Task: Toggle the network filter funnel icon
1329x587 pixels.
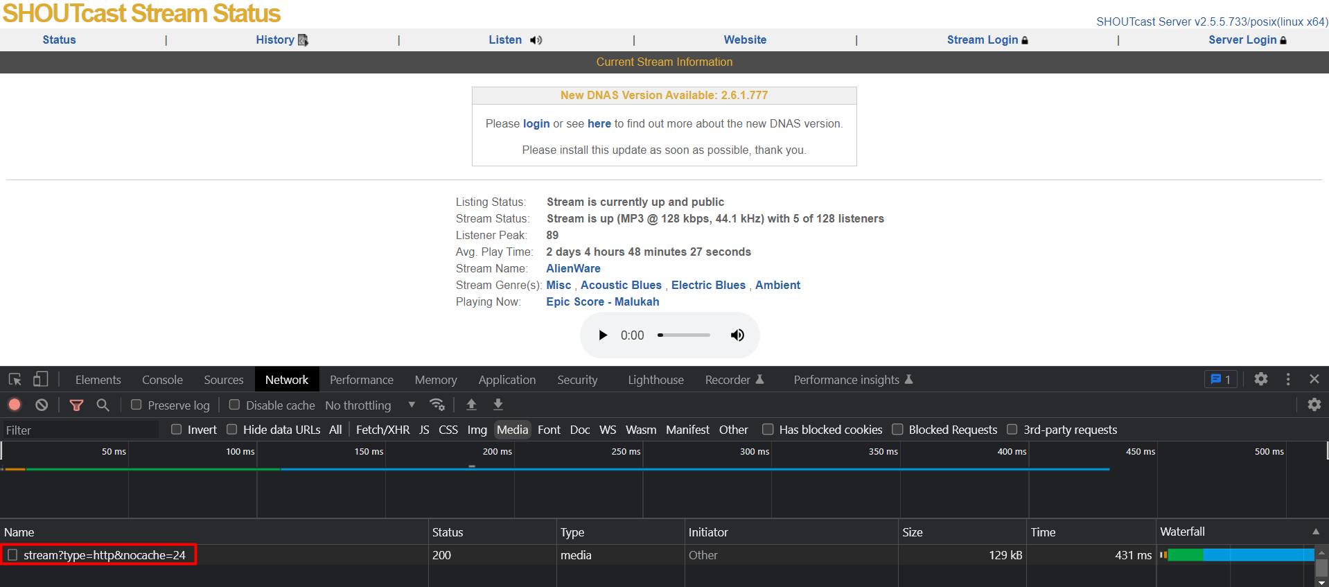Action: [76, 405]
